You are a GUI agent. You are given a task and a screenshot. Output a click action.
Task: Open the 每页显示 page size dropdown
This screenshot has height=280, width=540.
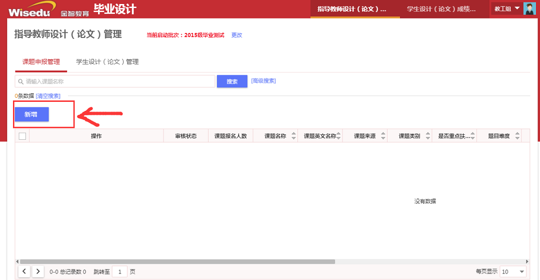[513, 272]
